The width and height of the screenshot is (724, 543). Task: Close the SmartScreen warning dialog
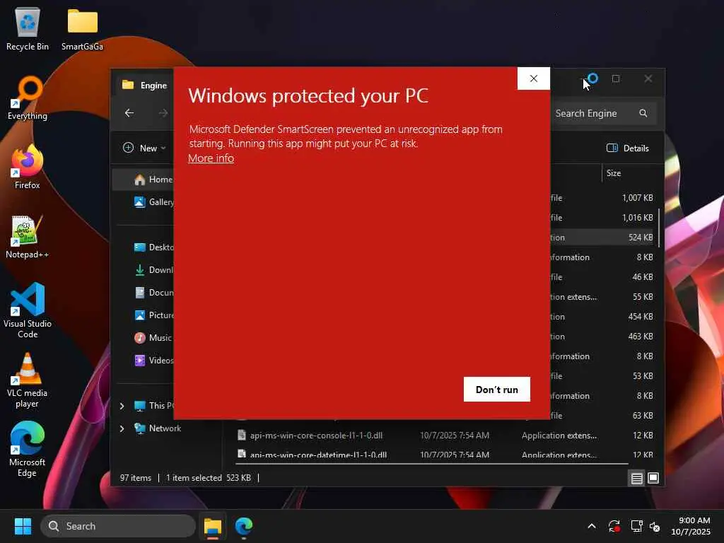pyautogui.click(x=533, y=78)
